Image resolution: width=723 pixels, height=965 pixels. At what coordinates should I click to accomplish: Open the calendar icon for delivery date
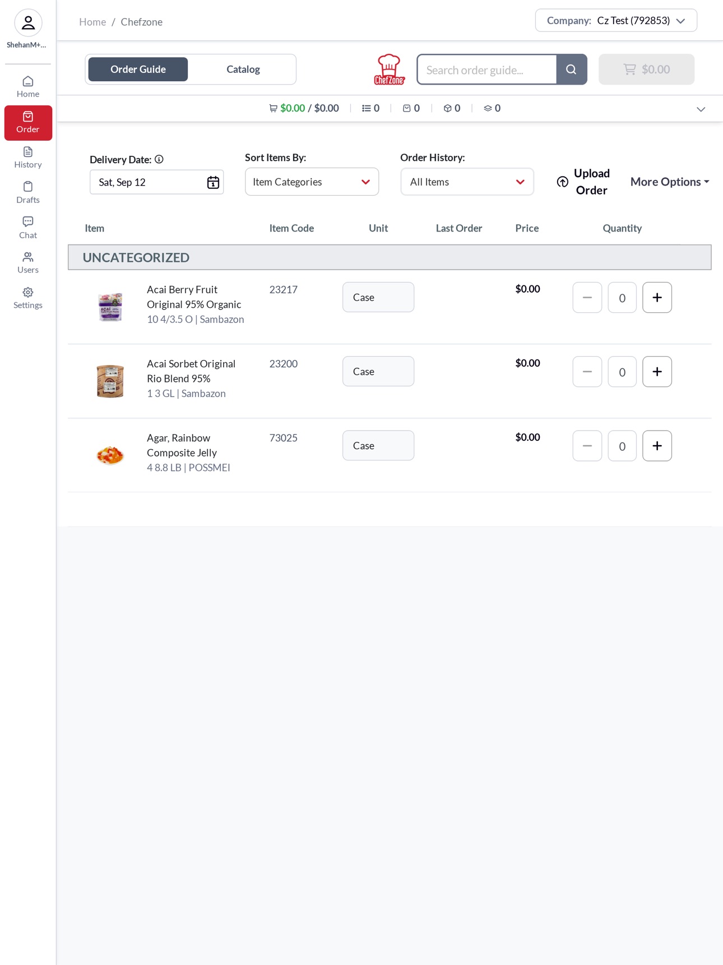click(213, 182)
